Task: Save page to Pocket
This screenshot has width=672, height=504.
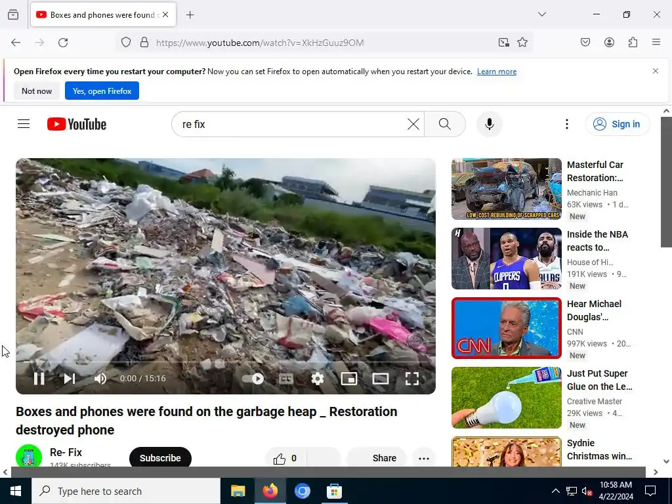Action: click(x=585, y=43)
